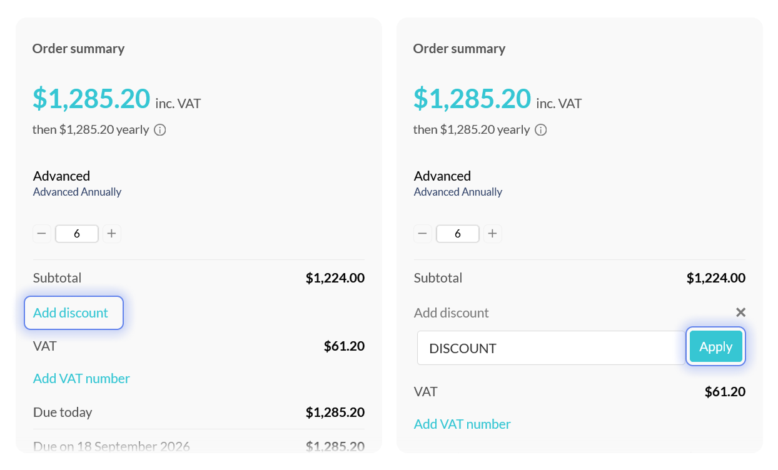Select the quantity box beside the Apply panel's steppers

coord(458,234)
